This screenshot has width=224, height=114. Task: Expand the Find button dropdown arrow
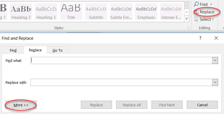pyautogui.click(x=211, y=4)
